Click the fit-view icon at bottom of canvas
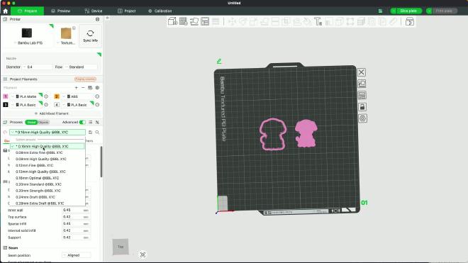Screen dimensions: 468x263 [143, 254]
